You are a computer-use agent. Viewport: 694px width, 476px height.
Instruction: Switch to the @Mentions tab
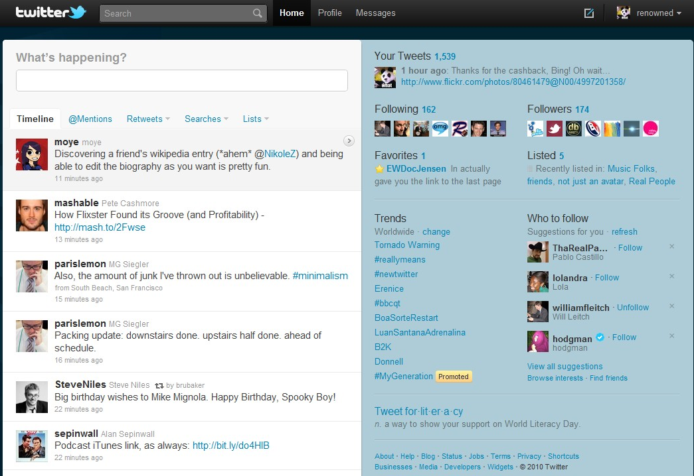click(90, 119)
